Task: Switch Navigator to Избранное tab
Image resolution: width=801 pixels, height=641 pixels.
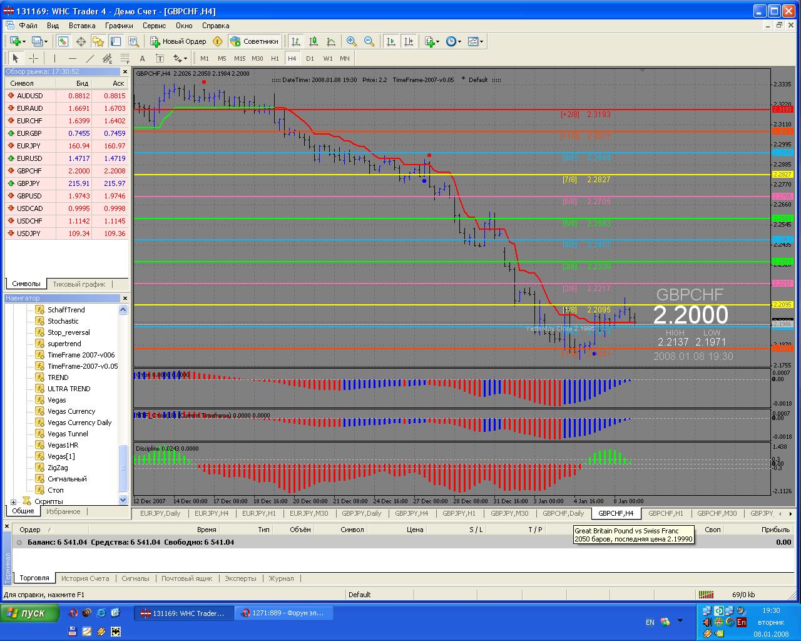Action: click(63, 511)
